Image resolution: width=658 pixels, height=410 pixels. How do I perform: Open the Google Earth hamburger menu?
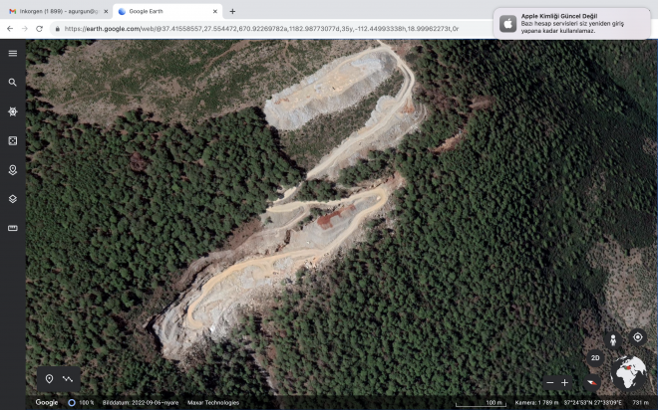(x=12, y=53)
